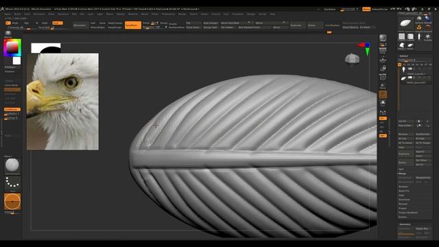Expand the Project BasRelief section
The width and height of the screenshot is (439, 247).
[x=408, y=213]
